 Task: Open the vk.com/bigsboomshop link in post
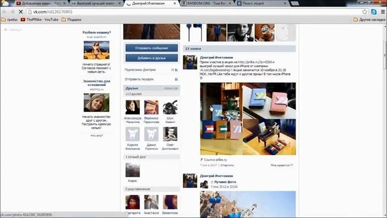215,70
